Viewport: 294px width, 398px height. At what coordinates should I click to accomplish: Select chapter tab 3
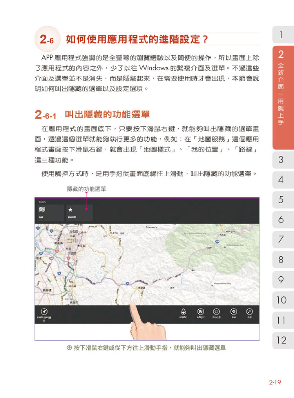283,160
